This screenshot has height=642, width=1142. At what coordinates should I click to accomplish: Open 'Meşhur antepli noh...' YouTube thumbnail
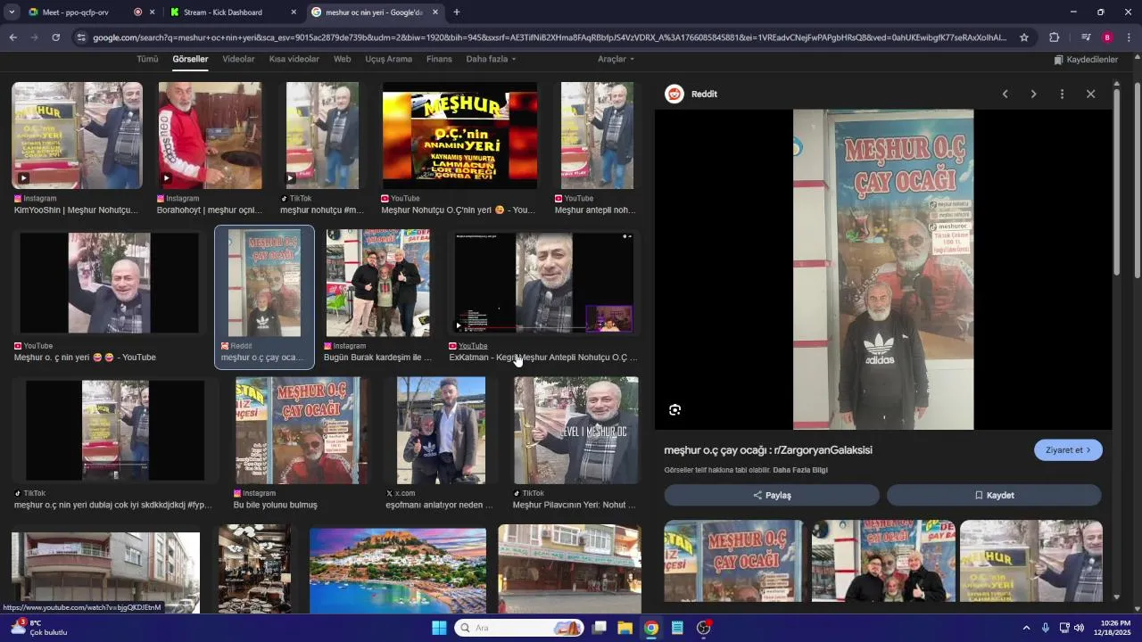(x=597, y=136)
